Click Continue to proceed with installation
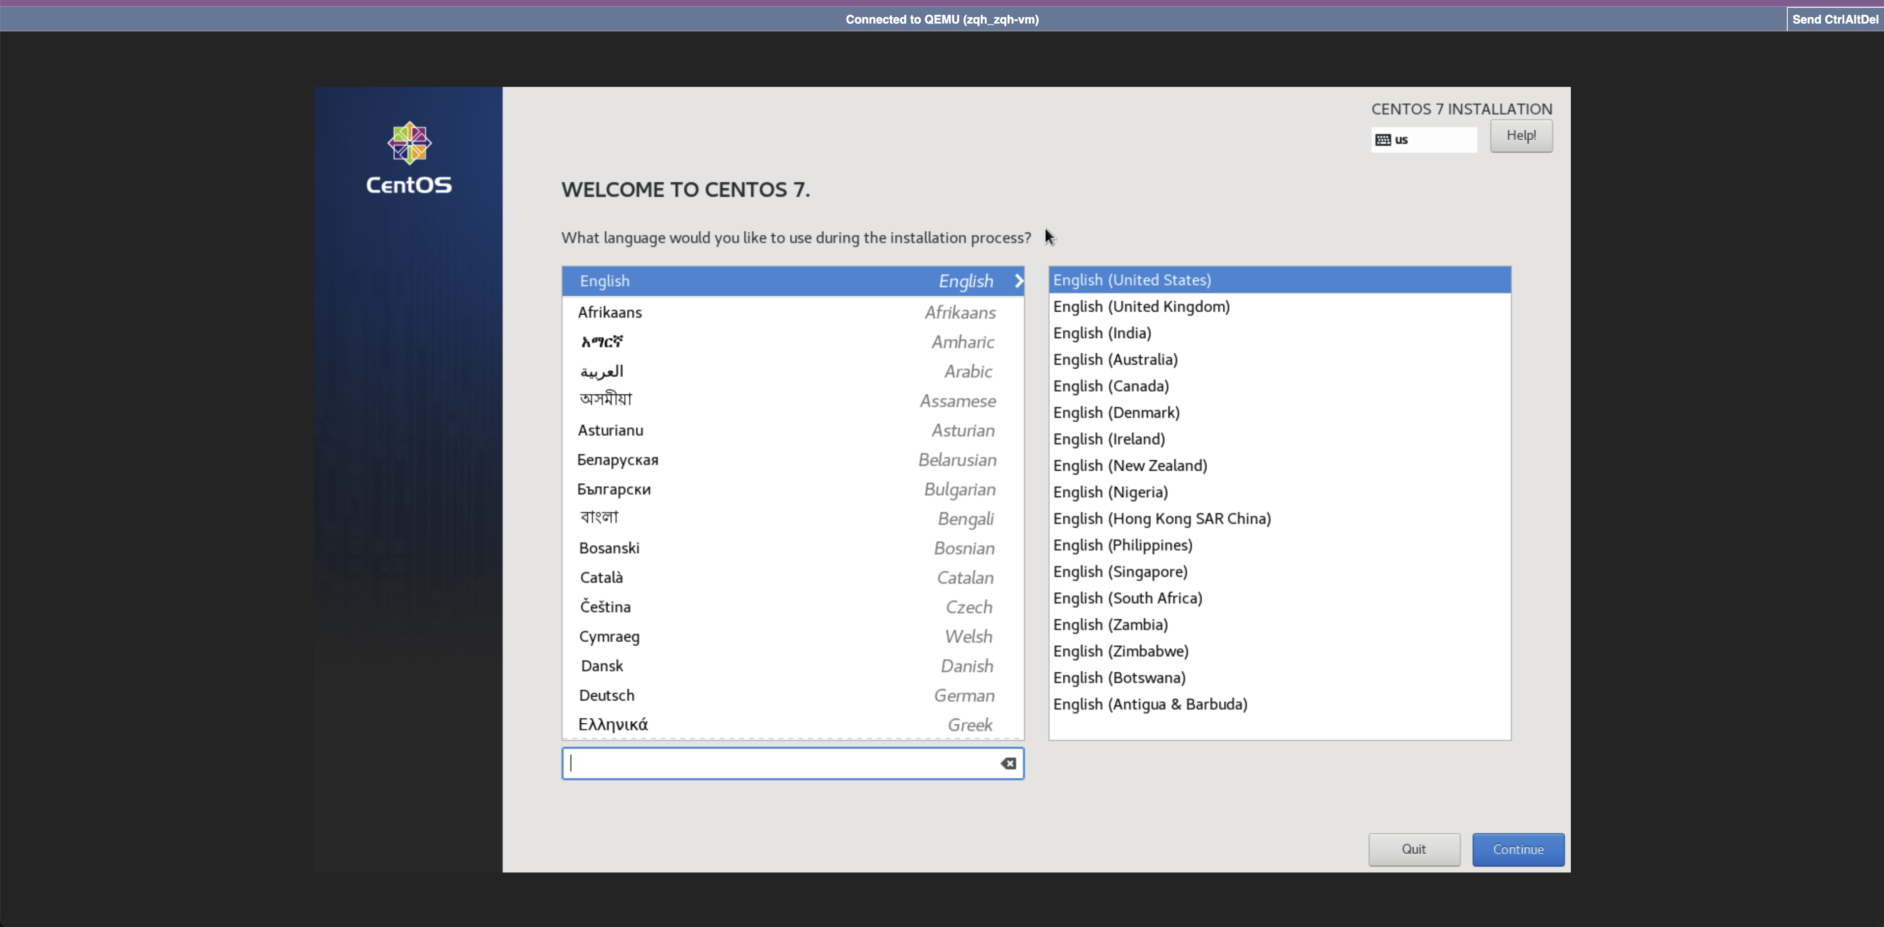 tap(1518, 849)
